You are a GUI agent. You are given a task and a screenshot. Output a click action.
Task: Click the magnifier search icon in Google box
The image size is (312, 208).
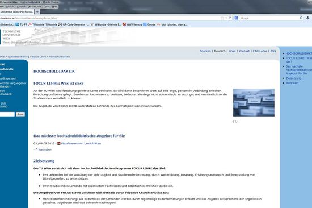tap(301, 18)
